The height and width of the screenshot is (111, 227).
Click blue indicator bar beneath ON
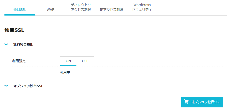click(68, 65)
